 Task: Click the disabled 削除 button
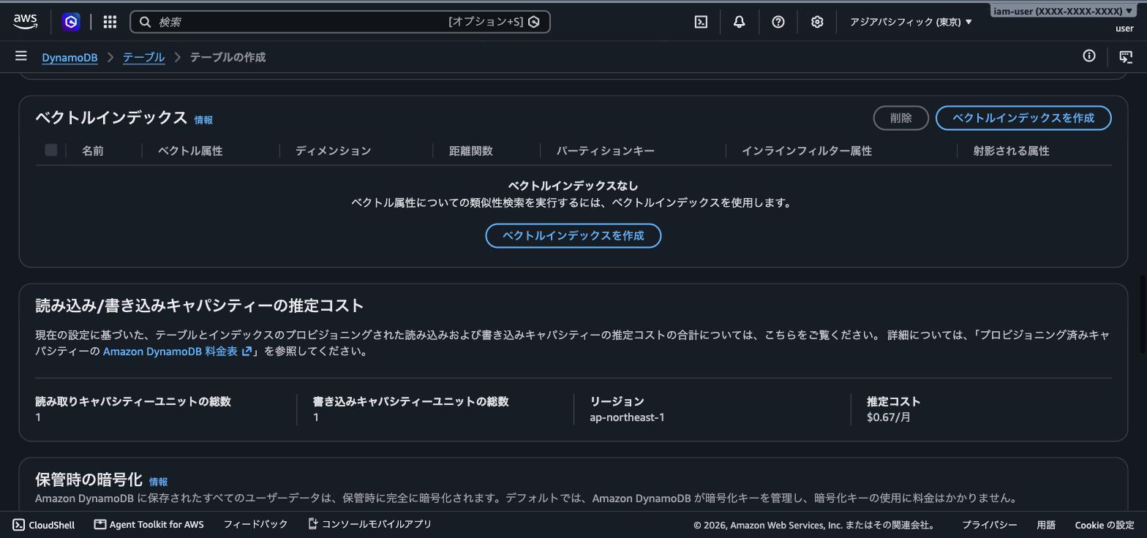click(901, 118)
